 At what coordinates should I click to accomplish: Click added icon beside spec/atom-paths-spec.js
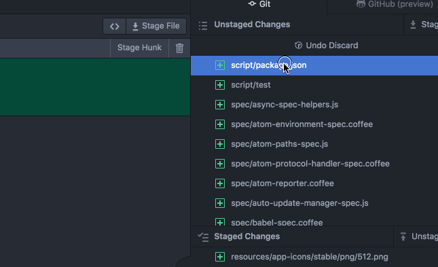(x=220, y=144)
